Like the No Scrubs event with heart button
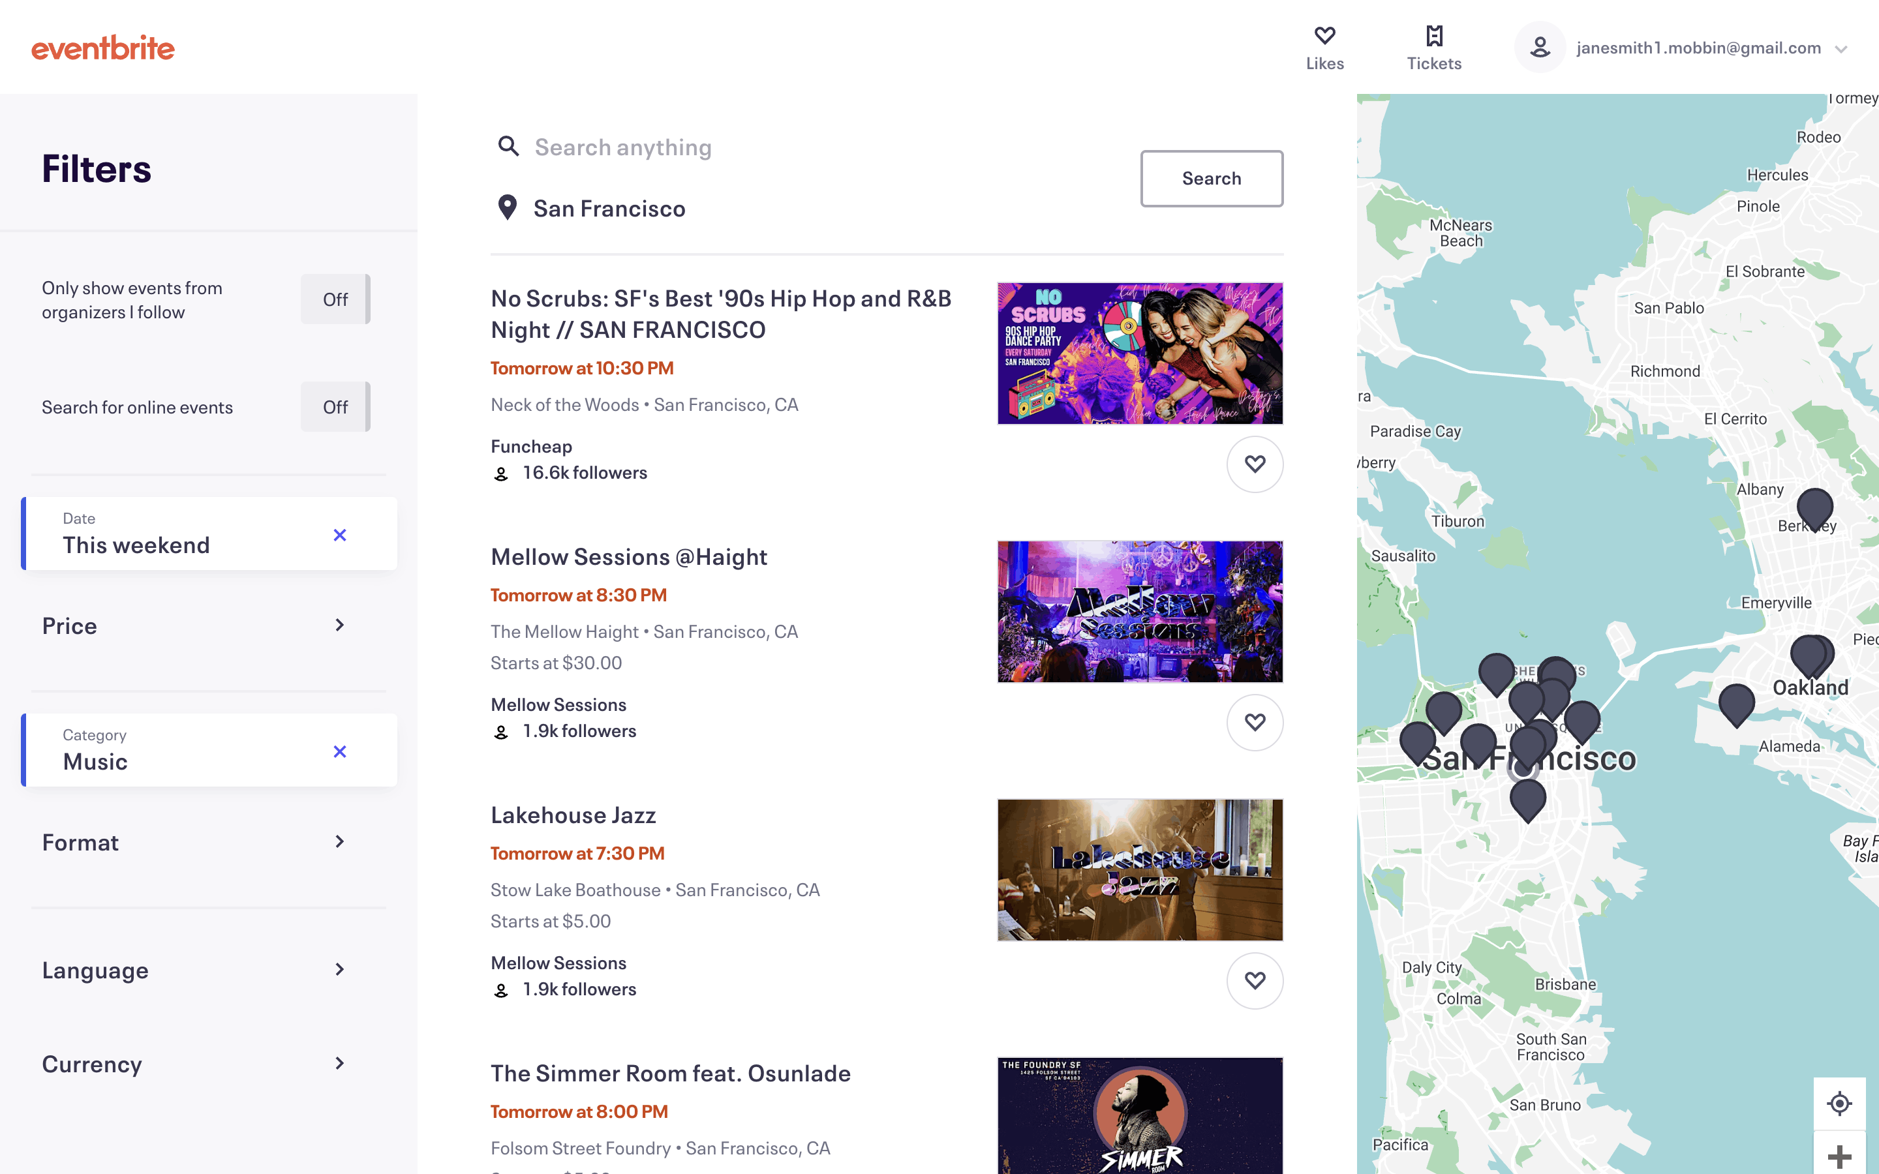Viewport: 1879px width, 1174px height. (x=1255, y=464)
